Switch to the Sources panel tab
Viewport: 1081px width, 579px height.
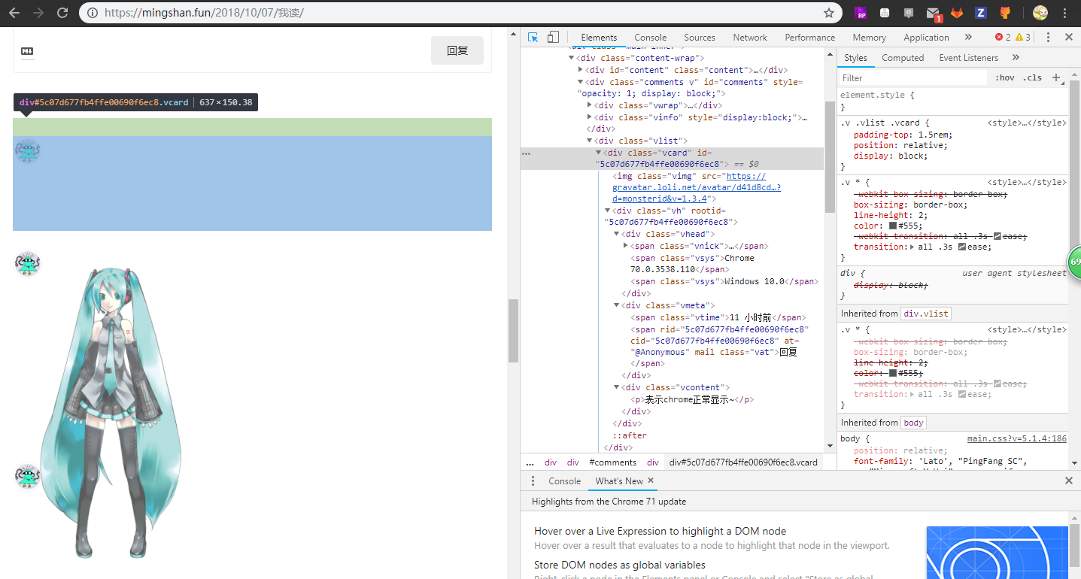pos(699,38)
